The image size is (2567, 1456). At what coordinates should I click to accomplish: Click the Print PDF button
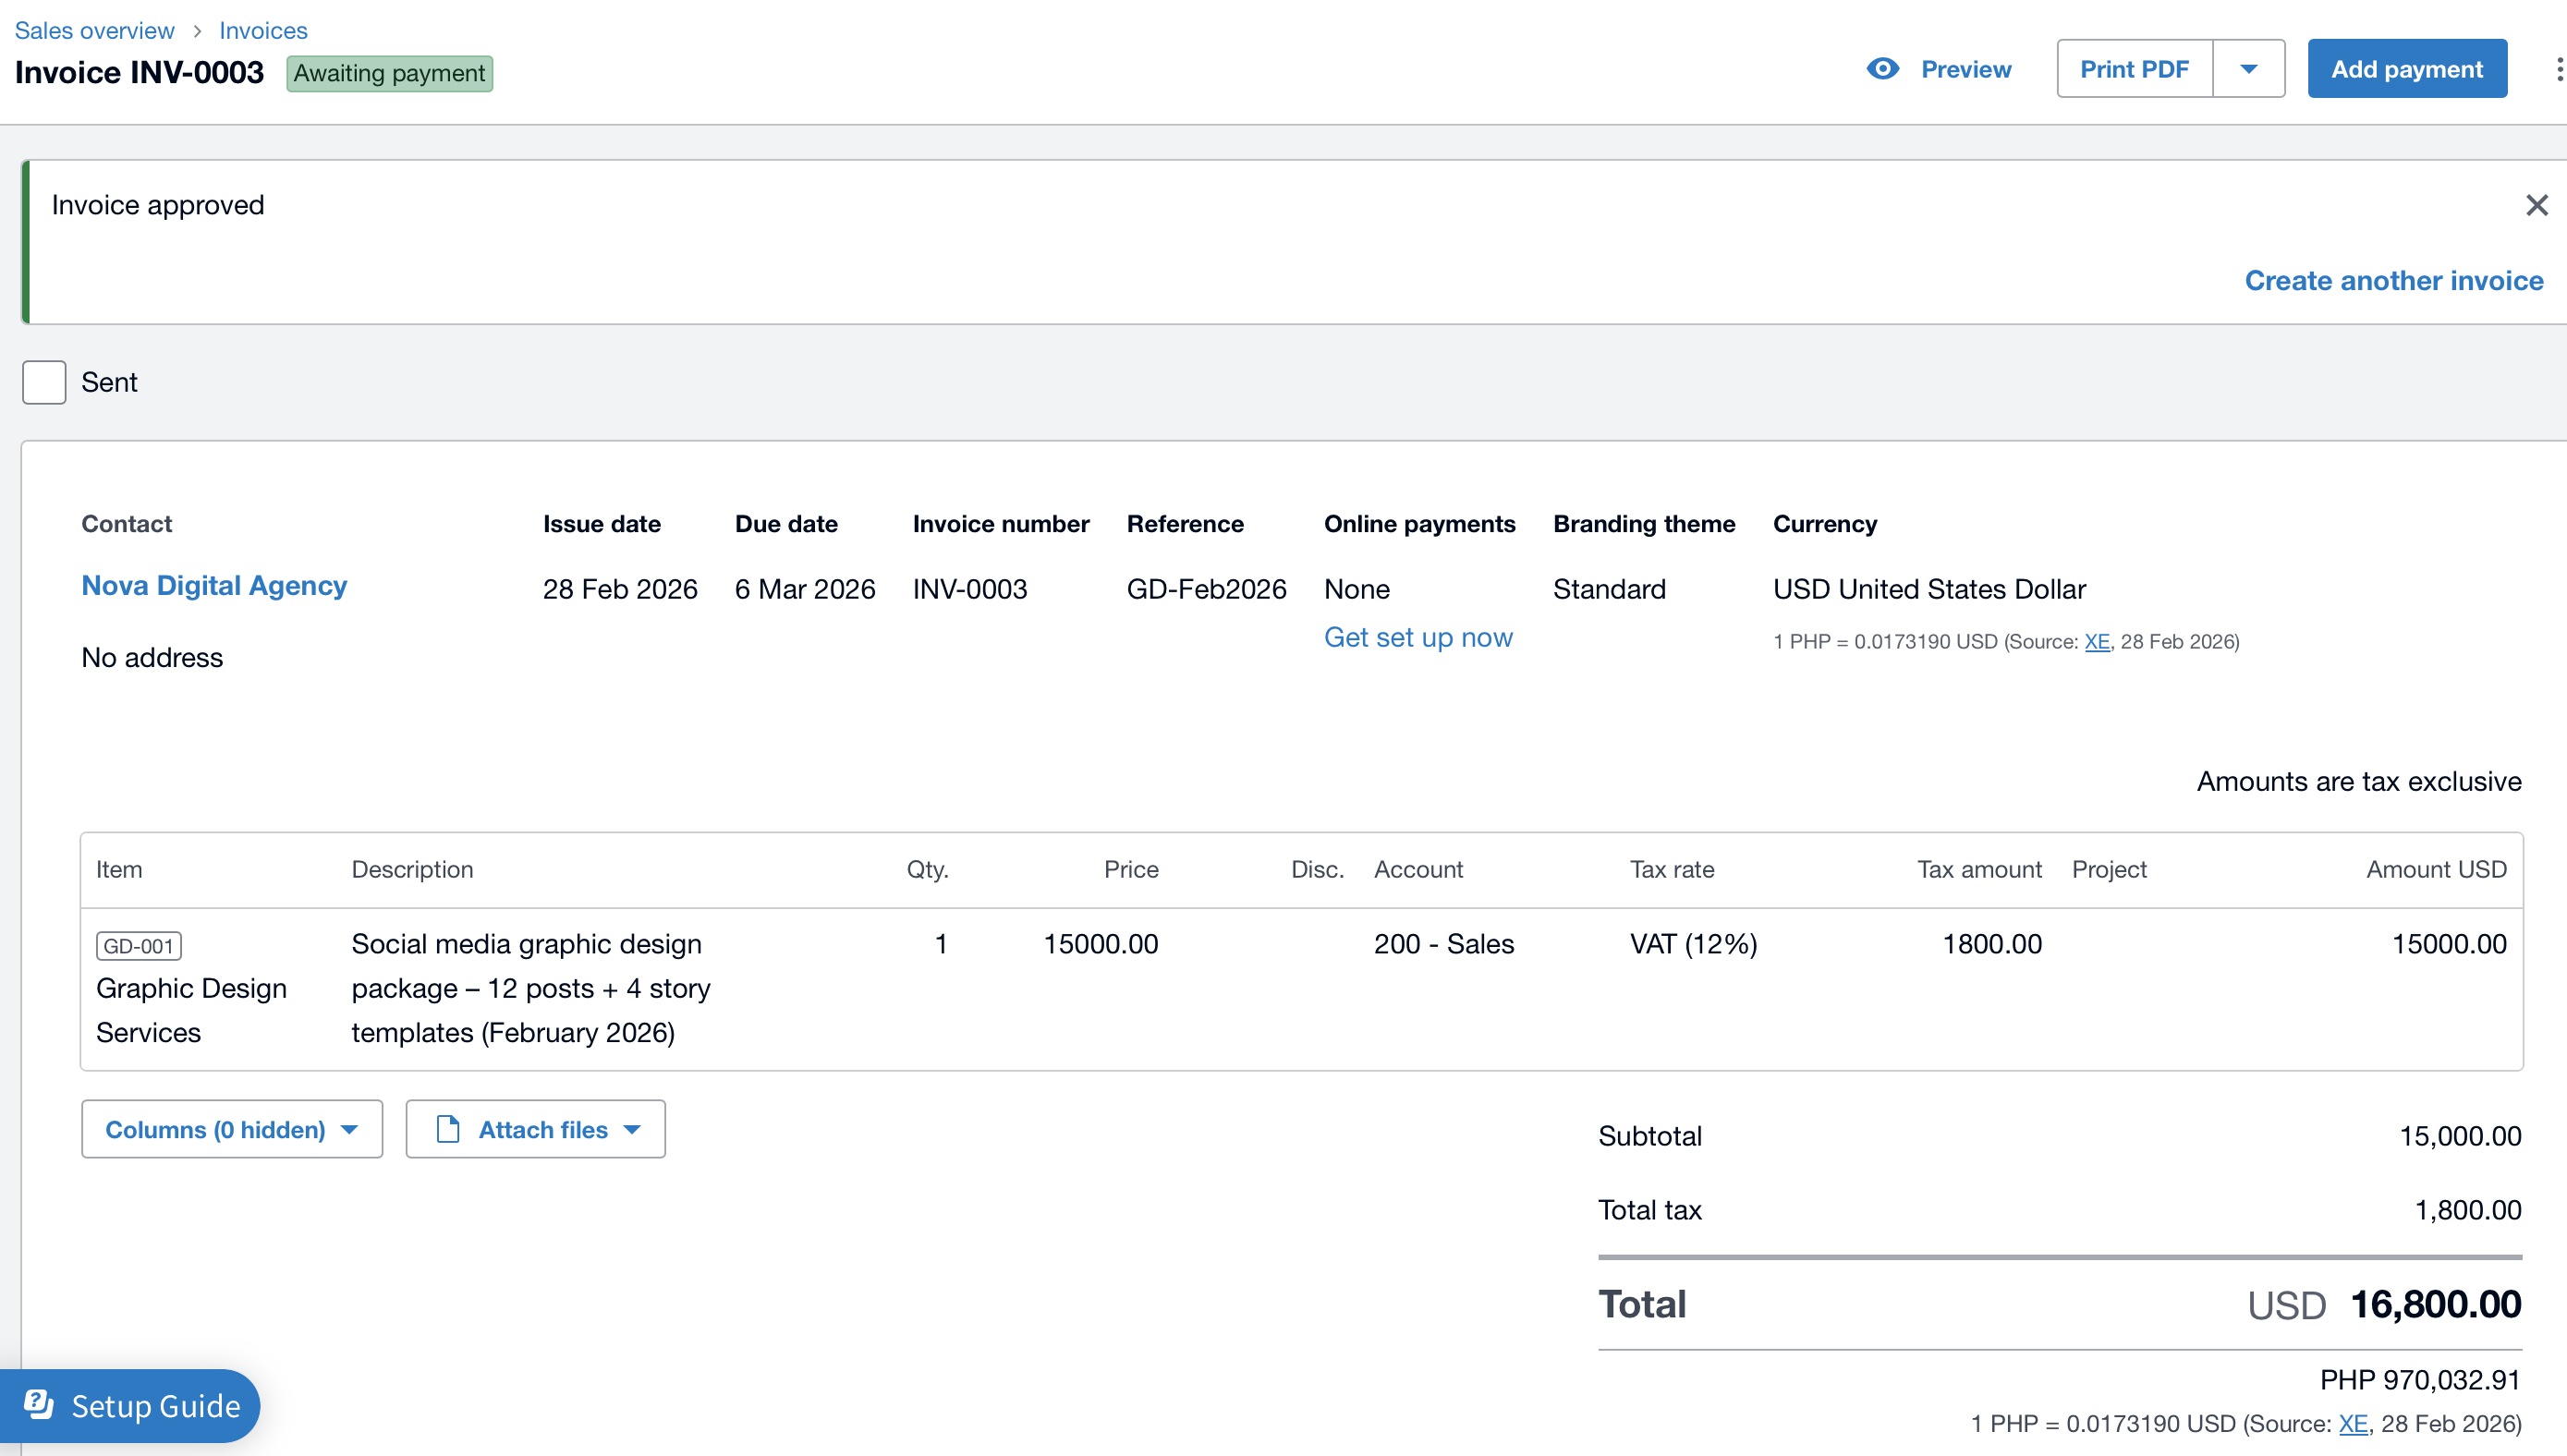(2133, 69)
